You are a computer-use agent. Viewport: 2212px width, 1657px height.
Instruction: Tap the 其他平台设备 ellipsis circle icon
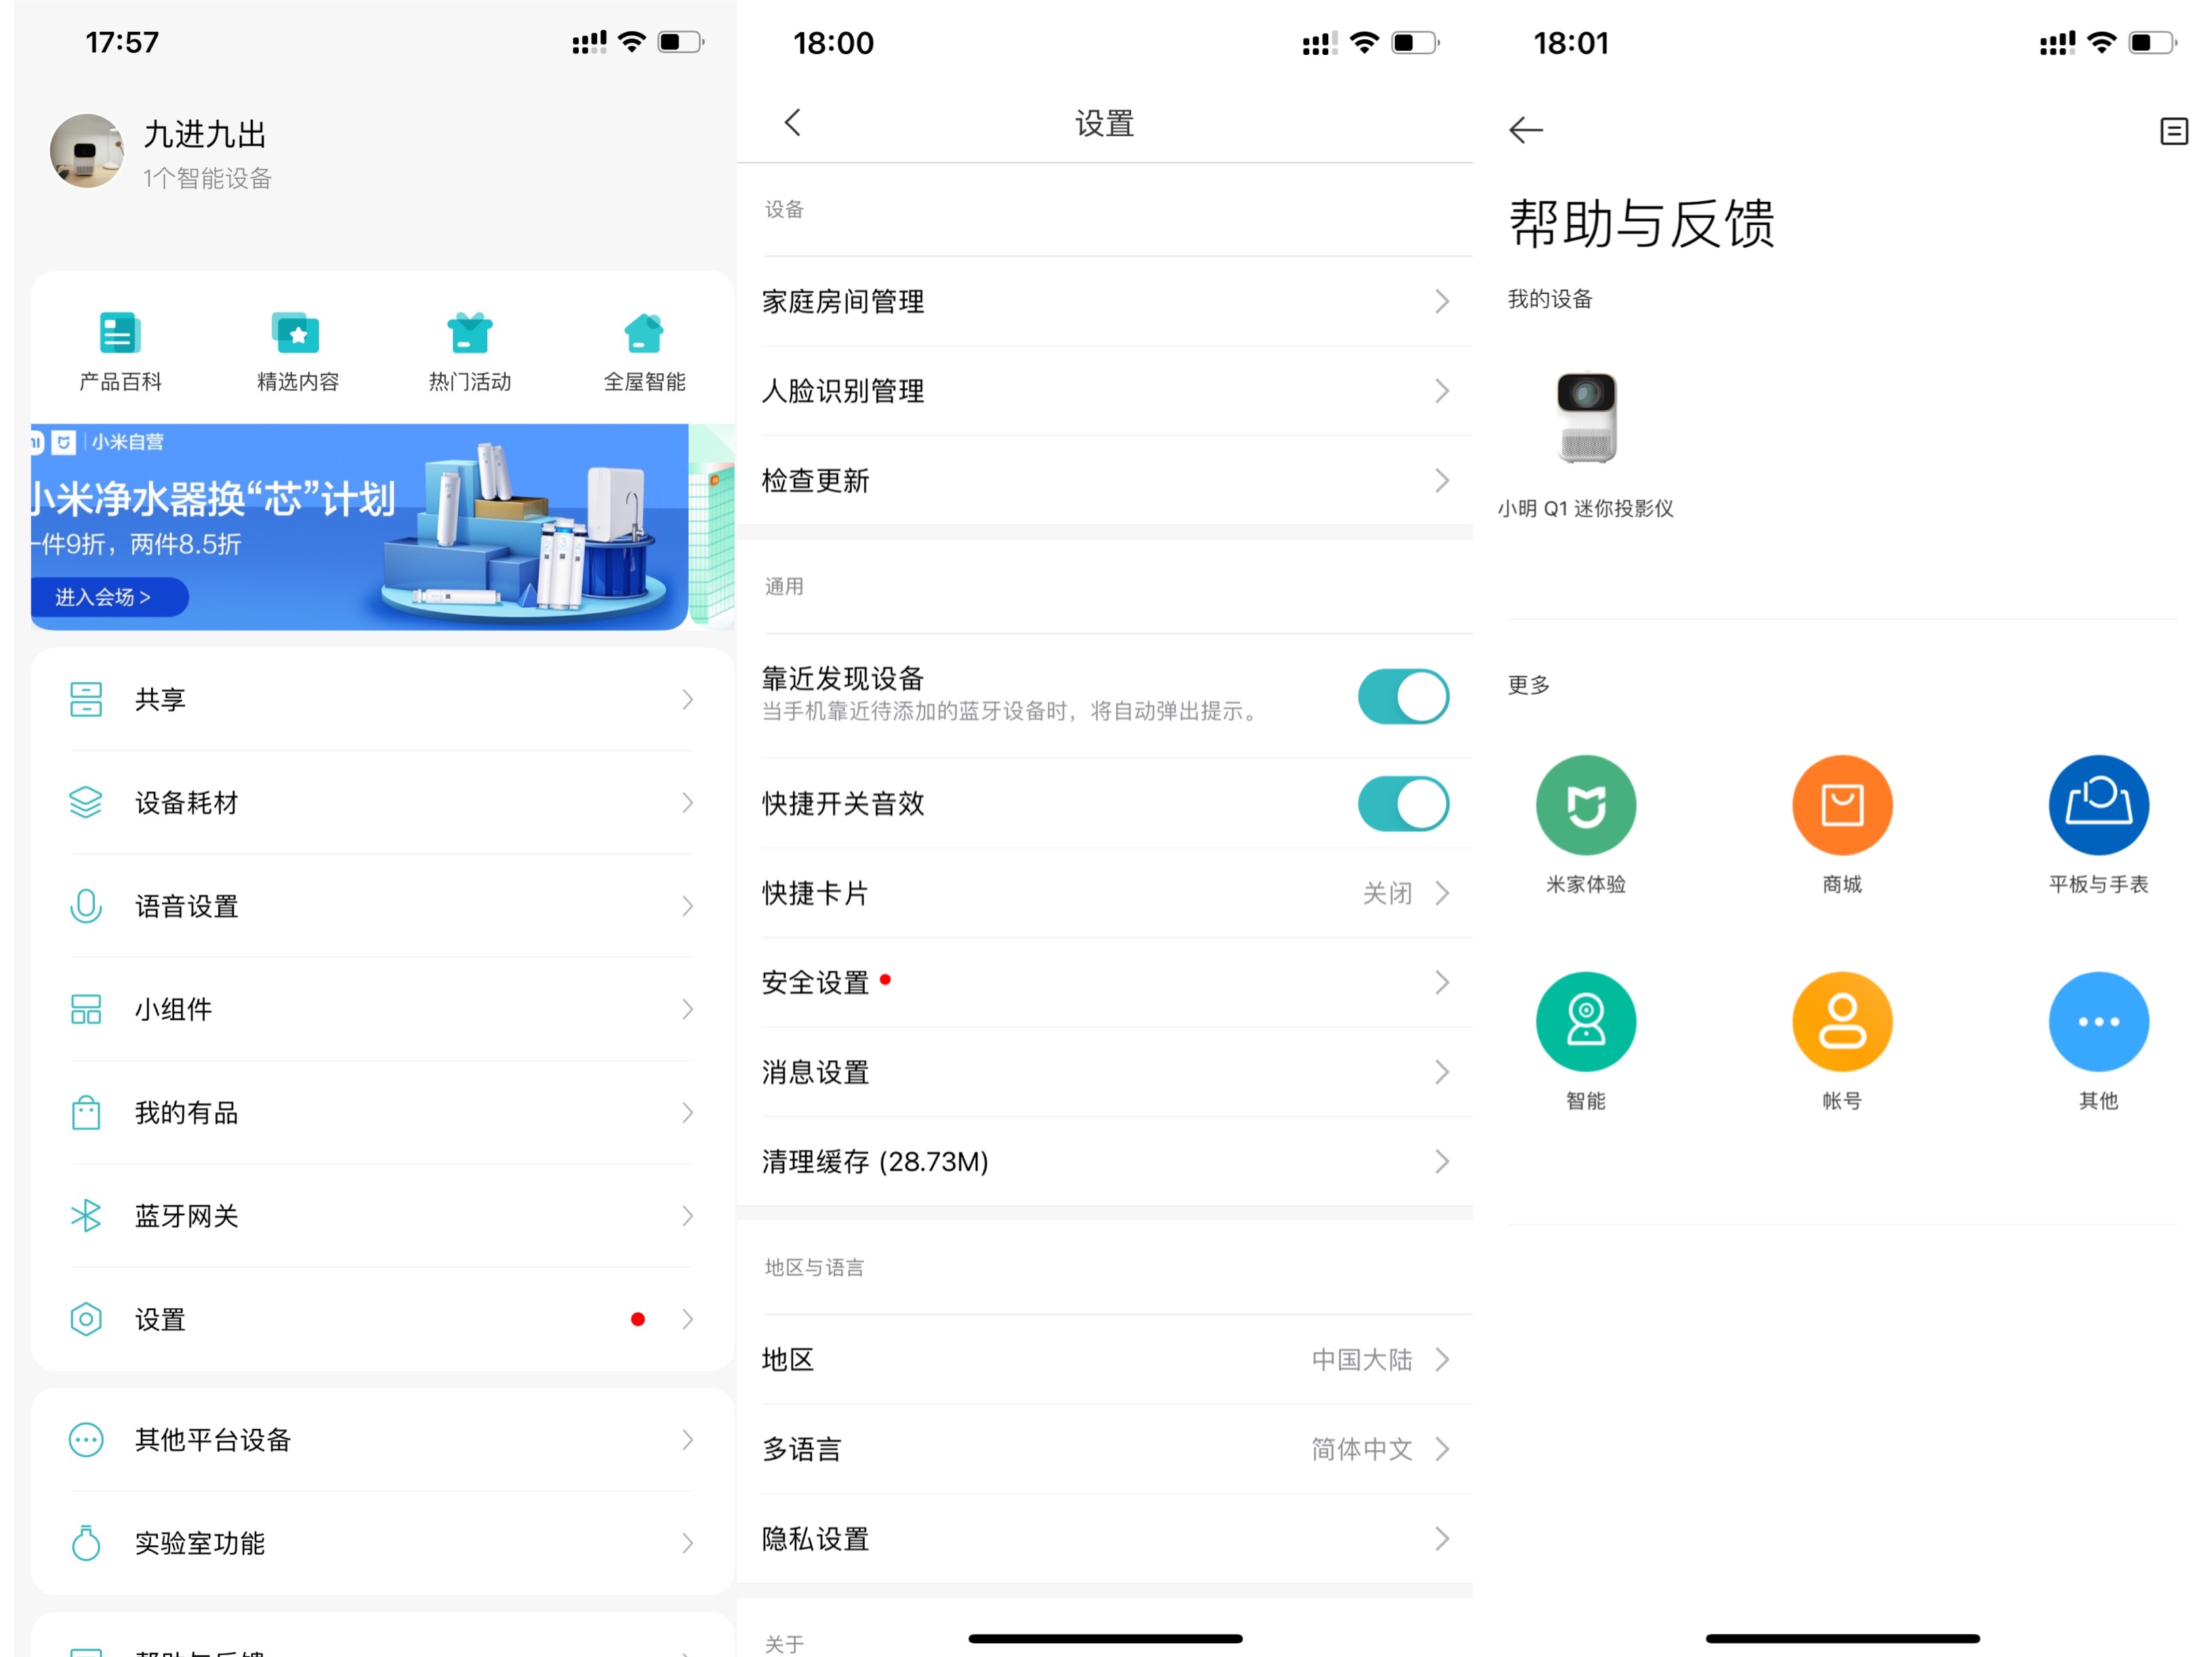86,1440
